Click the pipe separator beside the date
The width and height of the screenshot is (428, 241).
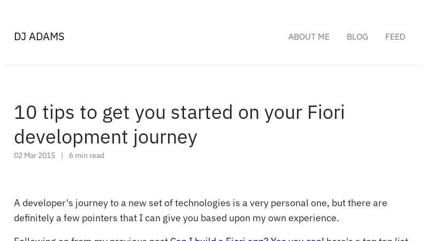(62, 155)
